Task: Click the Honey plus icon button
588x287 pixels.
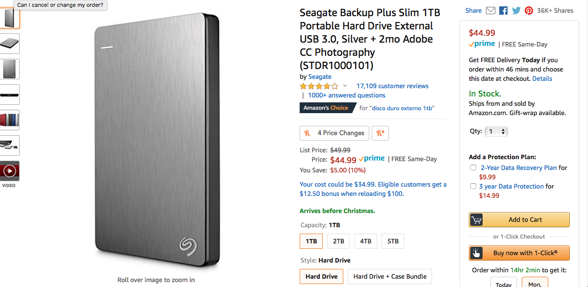Action: point(380,133)
